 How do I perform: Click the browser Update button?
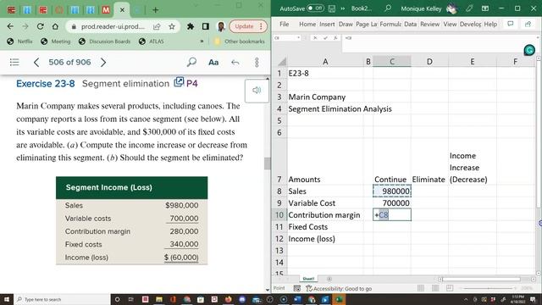click(248, 26)
